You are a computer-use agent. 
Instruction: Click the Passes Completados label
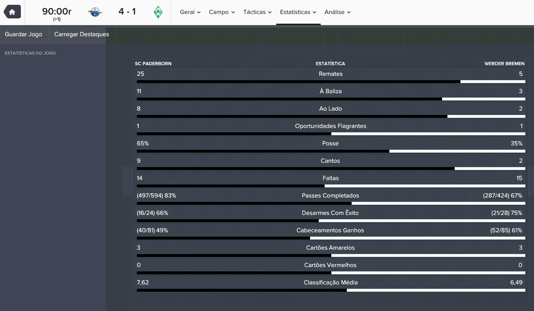(330, 196)
